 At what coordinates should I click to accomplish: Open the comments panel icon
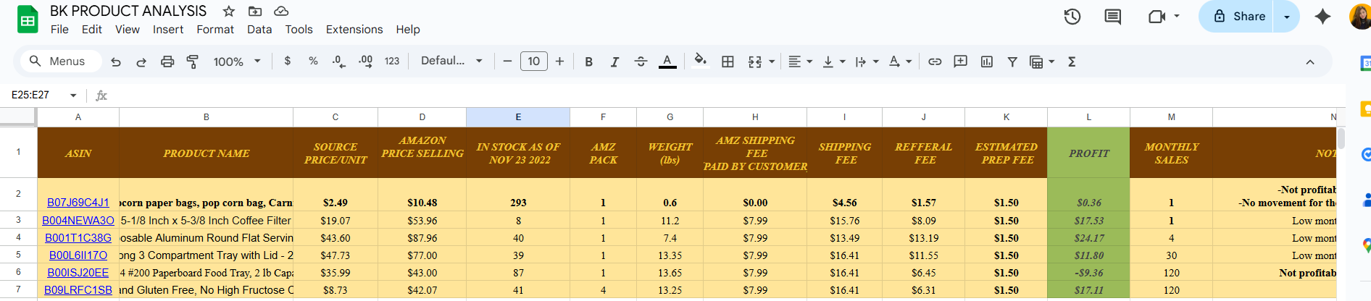pyautogui.click(x=1112, y=17)
